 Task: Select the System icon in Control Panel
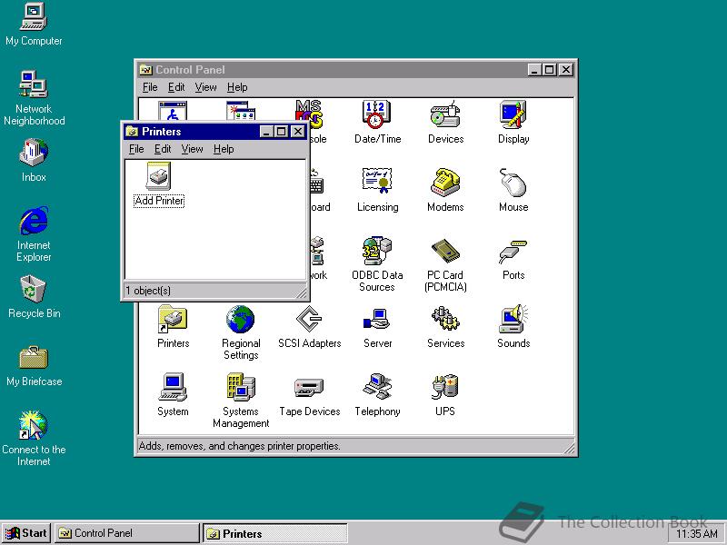[x=173, y=394]
